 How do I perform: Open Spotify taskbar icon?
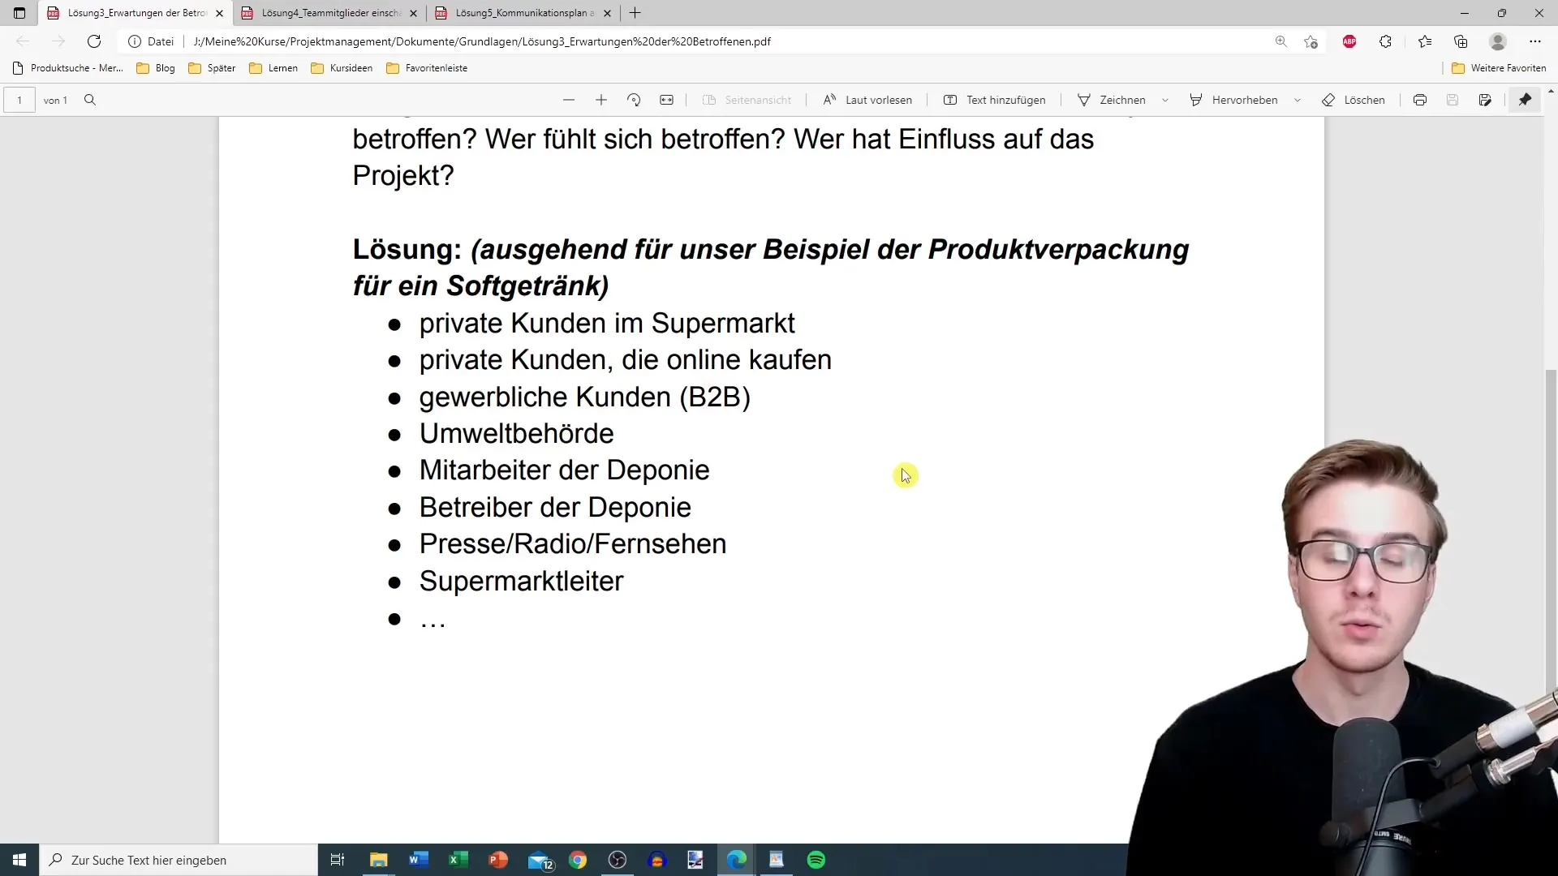[x=817, y=859]
